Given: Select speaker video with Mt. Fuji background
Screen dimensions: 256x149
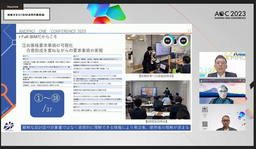Looking at the screenshot, I should 222,91.
